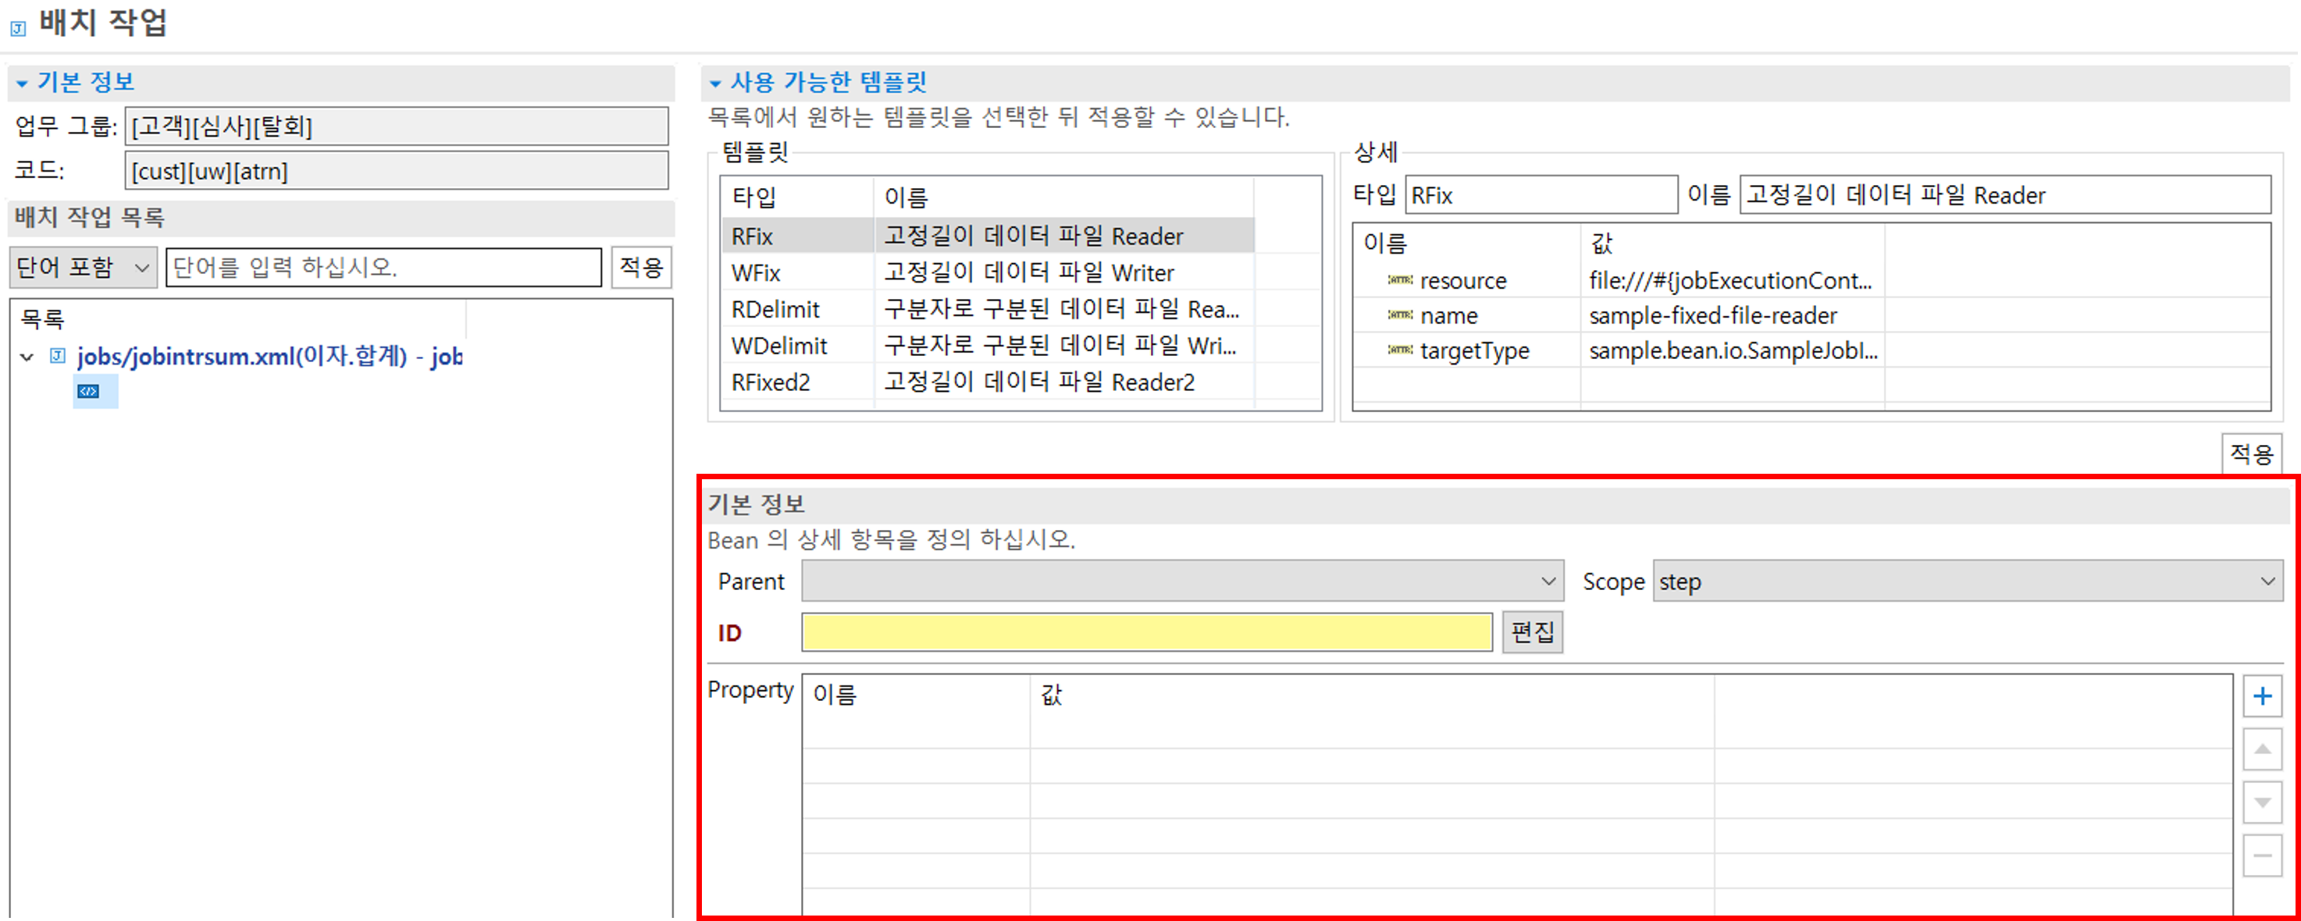Image resolution: width=2301 pixels, height=921 pixels.
Task: Click the targetType attribute icon
Action: [x=1400, y=350]
